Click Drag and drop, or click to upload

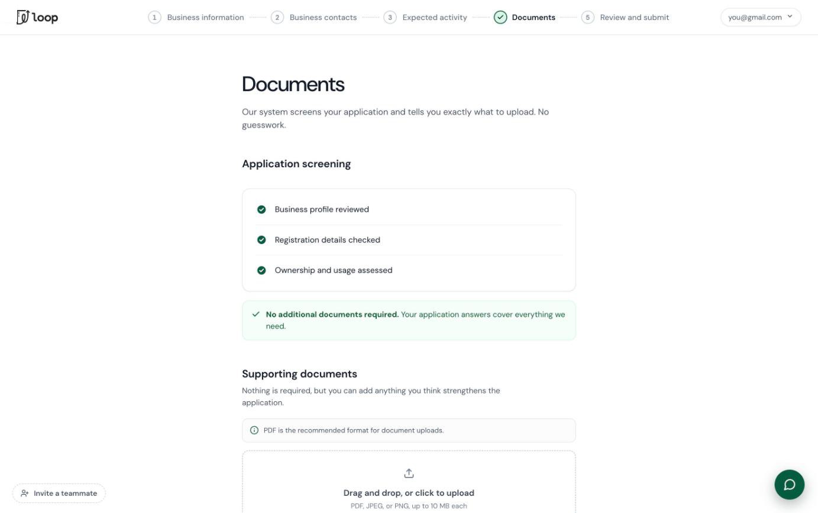point(409,493)
